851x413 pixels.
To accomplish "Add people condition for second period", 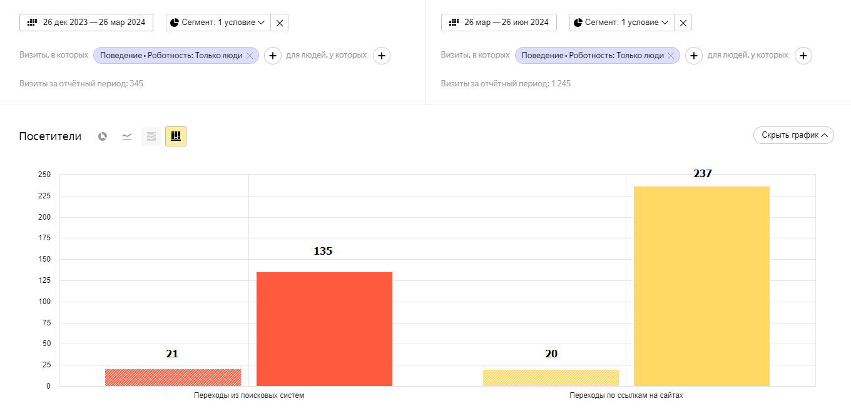I will (803, 56).
